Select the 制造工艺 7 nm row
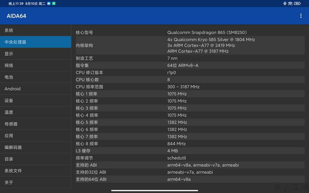 (190, 58)
